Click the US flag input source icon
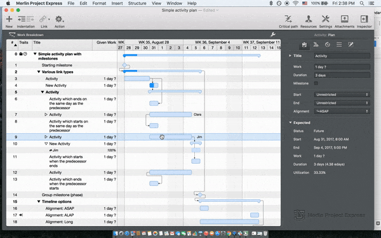Viewport: 381px width, 238px height. tap(304, 3)
